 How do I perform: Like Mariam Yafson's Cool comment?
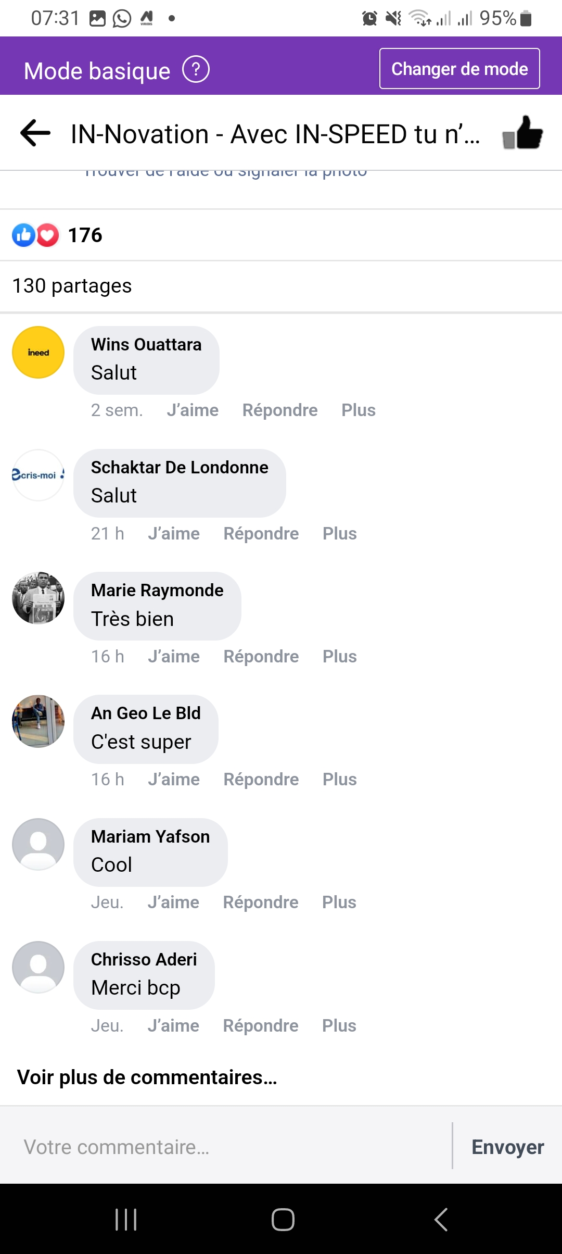(173, 902)
